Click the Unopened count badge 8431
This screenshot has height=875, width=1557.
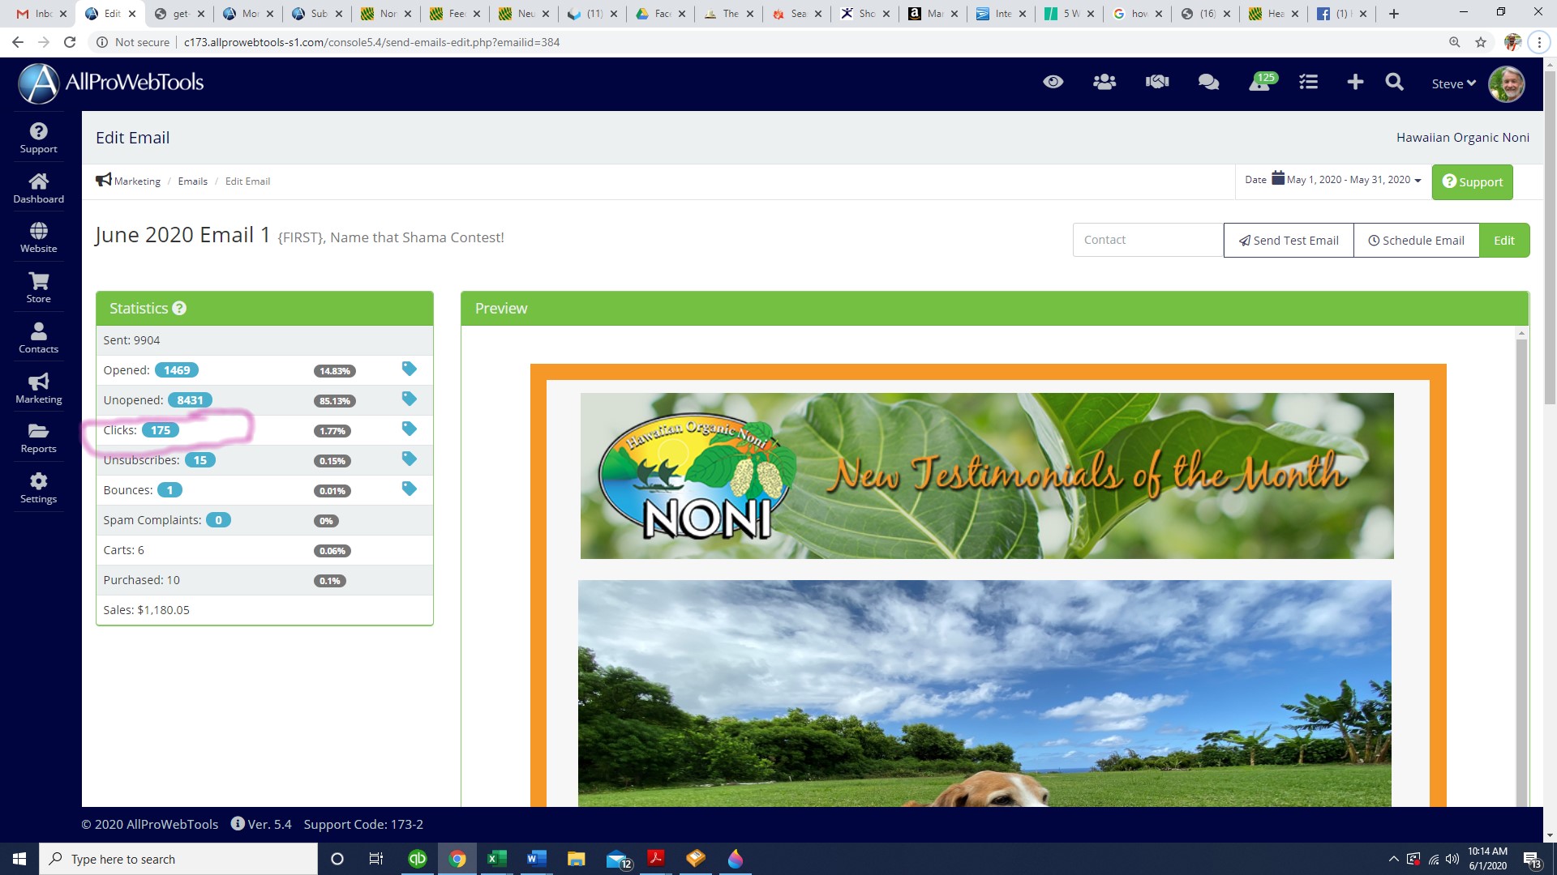[x=190, y=400]
